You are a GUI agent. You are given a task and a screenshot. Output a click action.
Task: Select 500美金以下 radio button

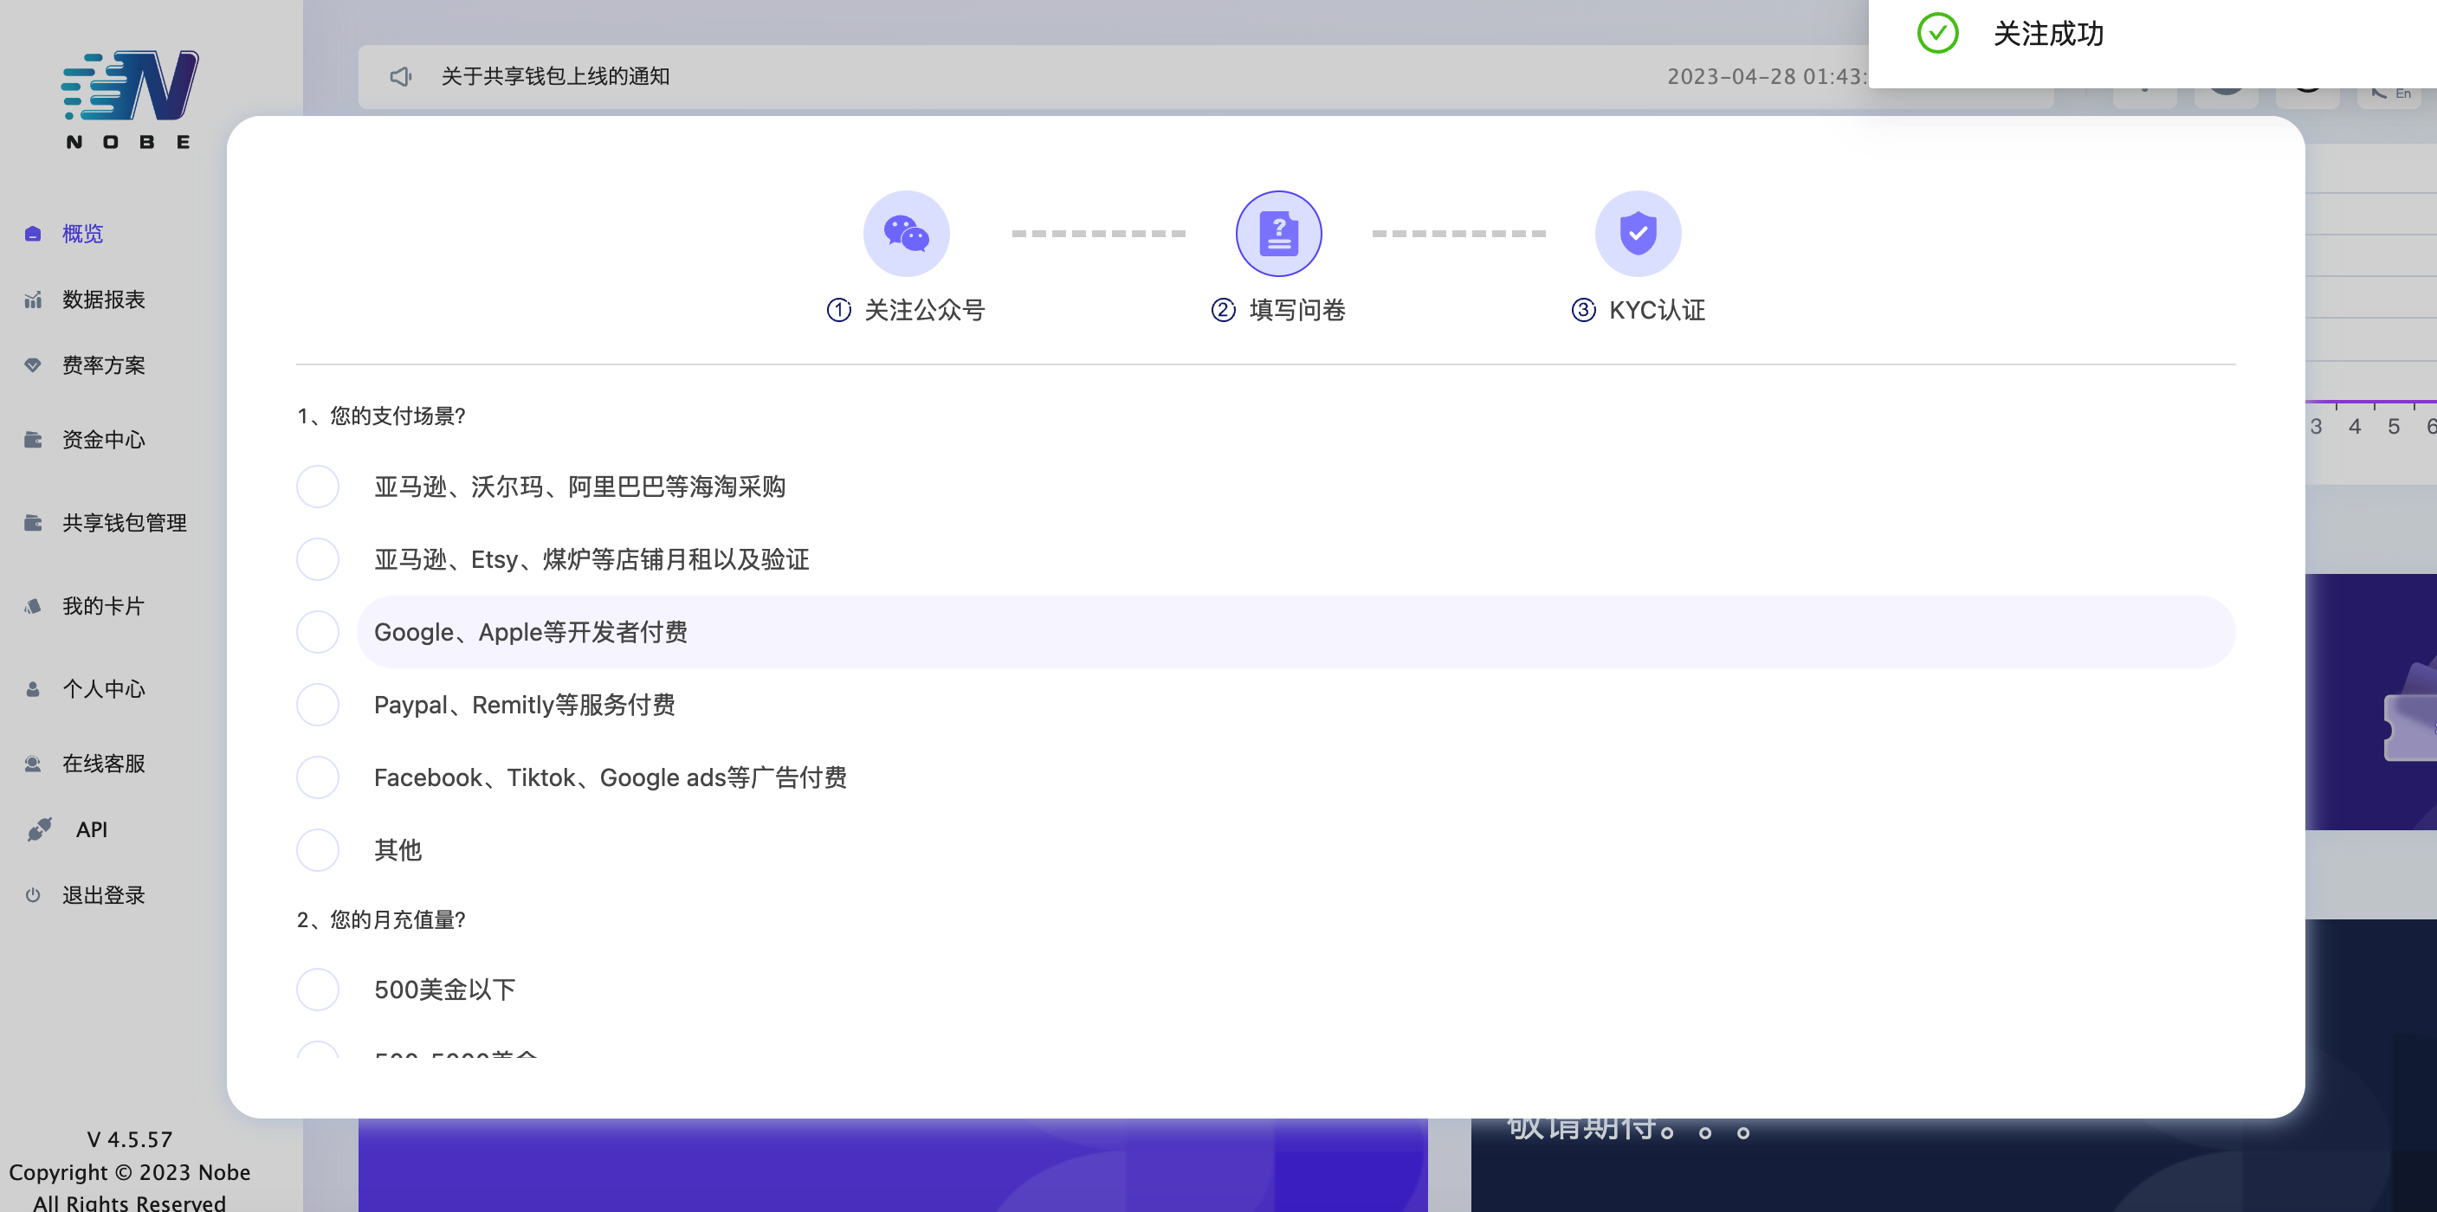[x=318, y=990]
